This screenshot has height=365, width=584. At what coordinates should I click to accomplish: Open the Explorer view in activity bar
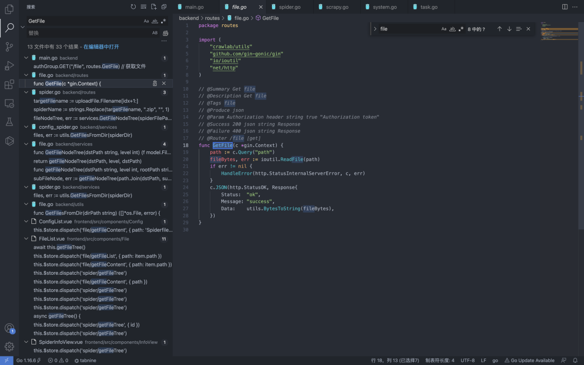[x=9, y=9]
